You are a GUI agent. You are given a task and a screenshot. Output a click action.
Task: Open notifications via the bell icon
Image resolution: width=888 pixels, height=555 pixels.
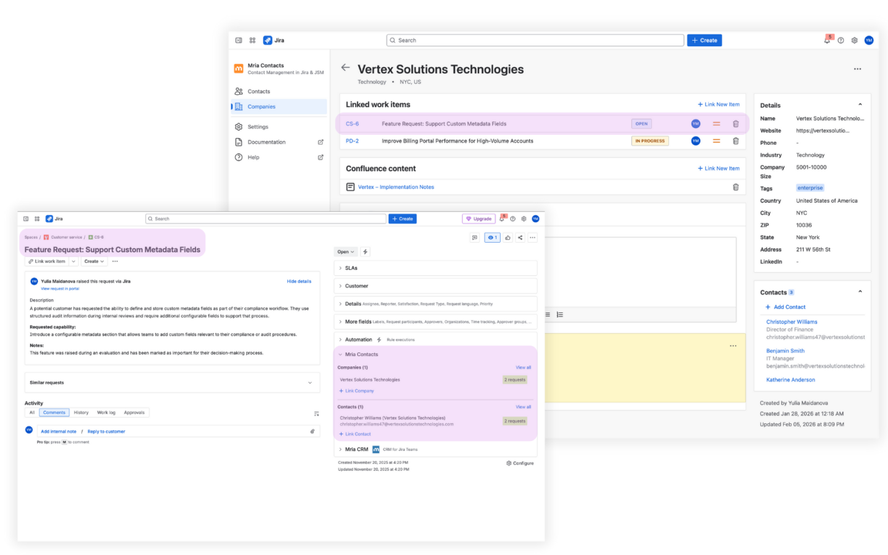click(826, 39)
